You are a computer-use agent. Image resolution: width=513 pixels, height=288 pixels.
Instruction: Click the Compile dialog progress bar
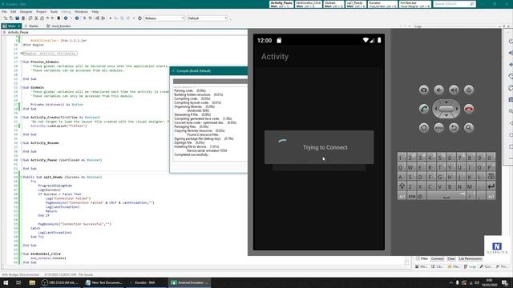tap(210, 82)
